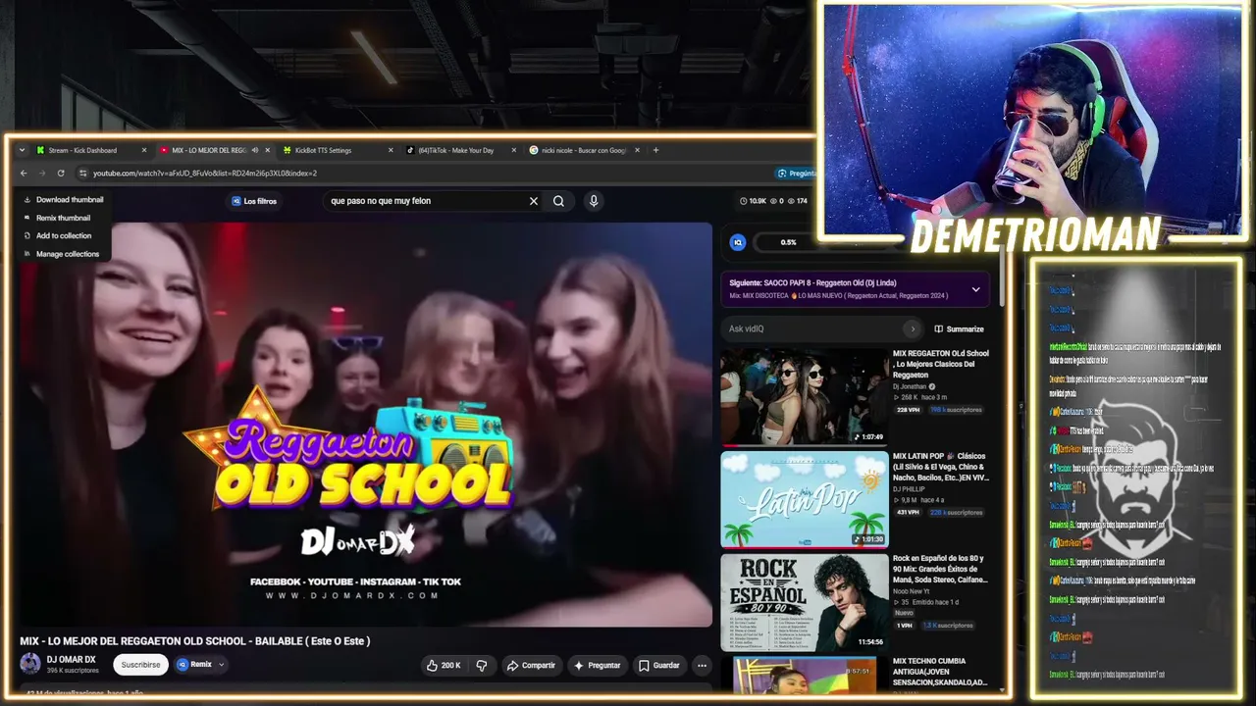Viewport: 1256px width, 706px height.
Task: Close the TikTok tab
Action: tap(514, 150)
